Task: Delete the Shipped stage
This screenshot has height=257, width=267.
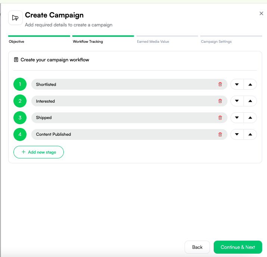Action: [220, 118]
